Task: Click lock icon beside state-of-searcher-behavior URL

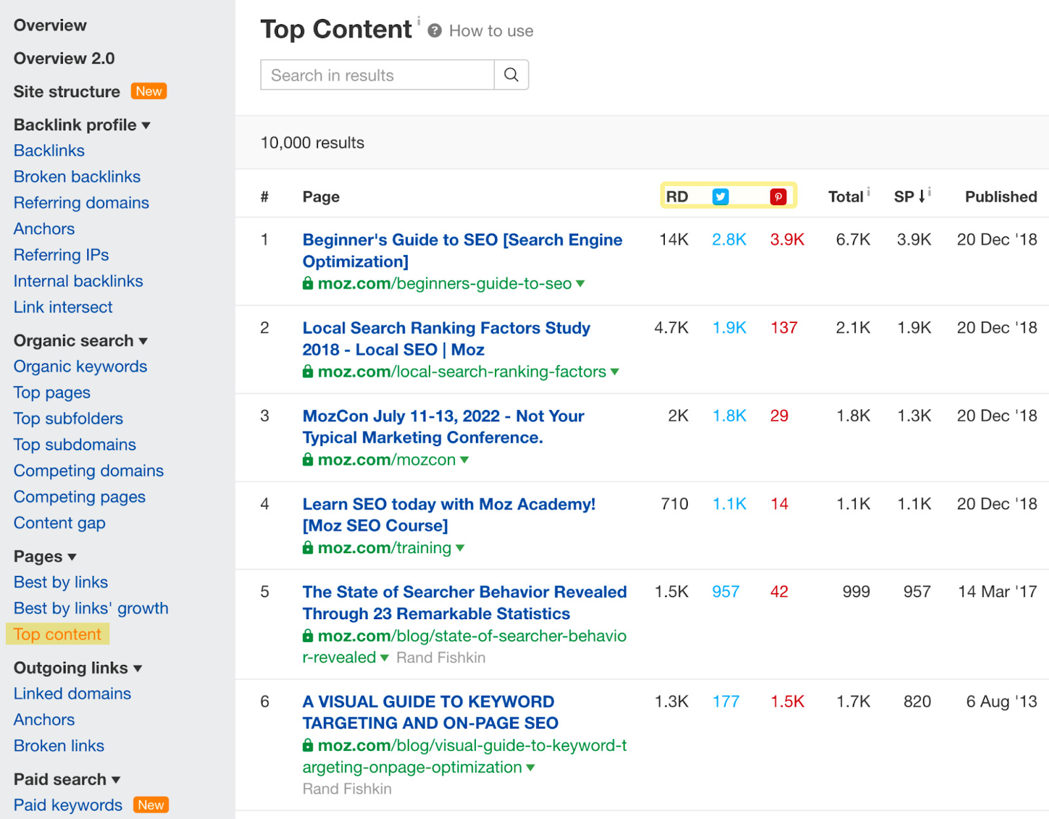Action: point(307,636)
